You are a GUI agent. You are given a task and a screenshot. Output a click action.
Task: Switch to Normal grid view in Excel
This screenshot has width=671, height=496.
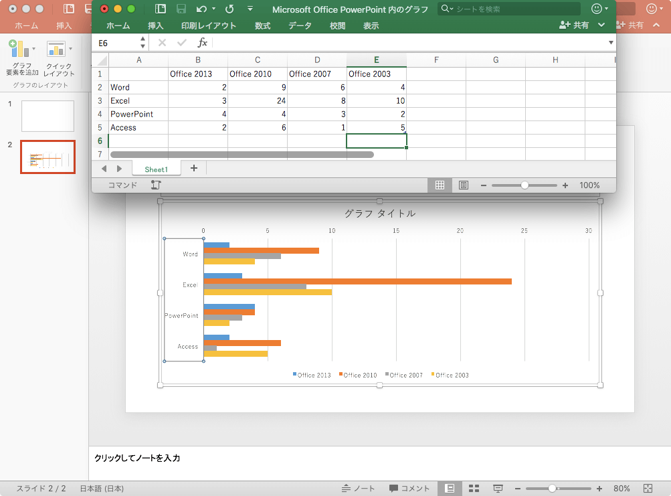(440, 185)
